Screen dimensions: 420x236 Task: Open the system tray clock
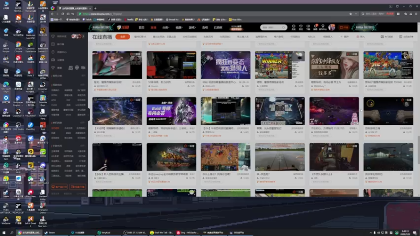[x=405, y=232]
